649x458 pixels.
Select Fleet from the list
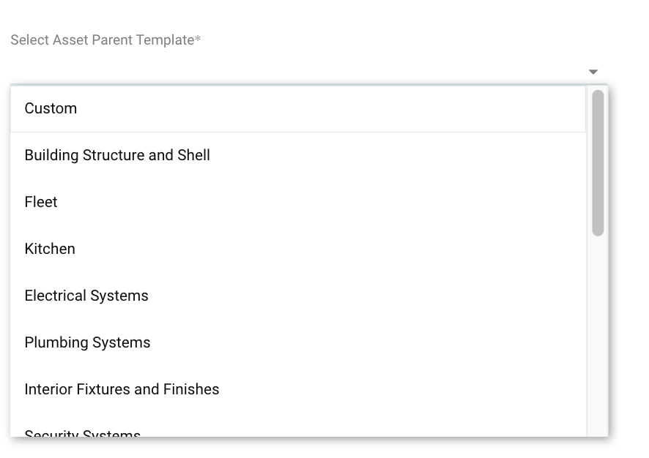[41, 202]
